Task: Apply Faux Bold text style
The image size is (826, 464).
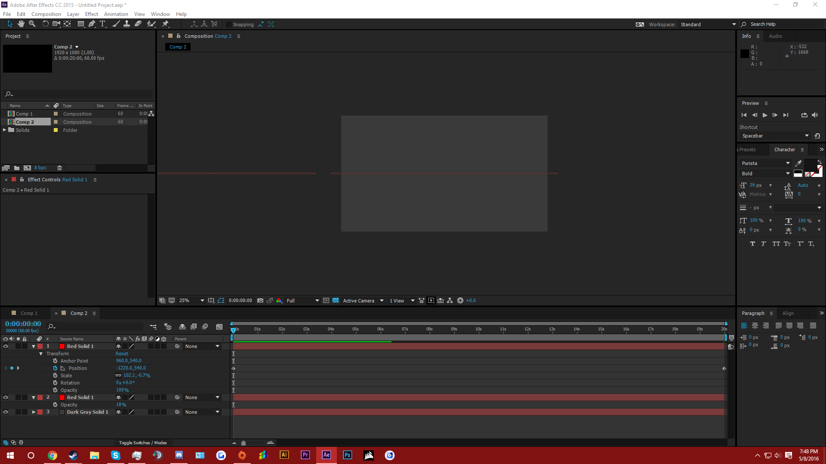Action: (752, 244)
